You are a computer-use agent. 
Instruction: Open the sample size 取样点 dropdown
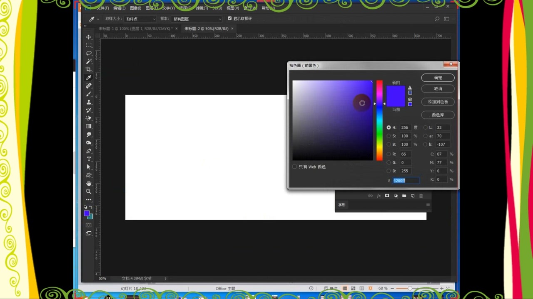[141, 19]
